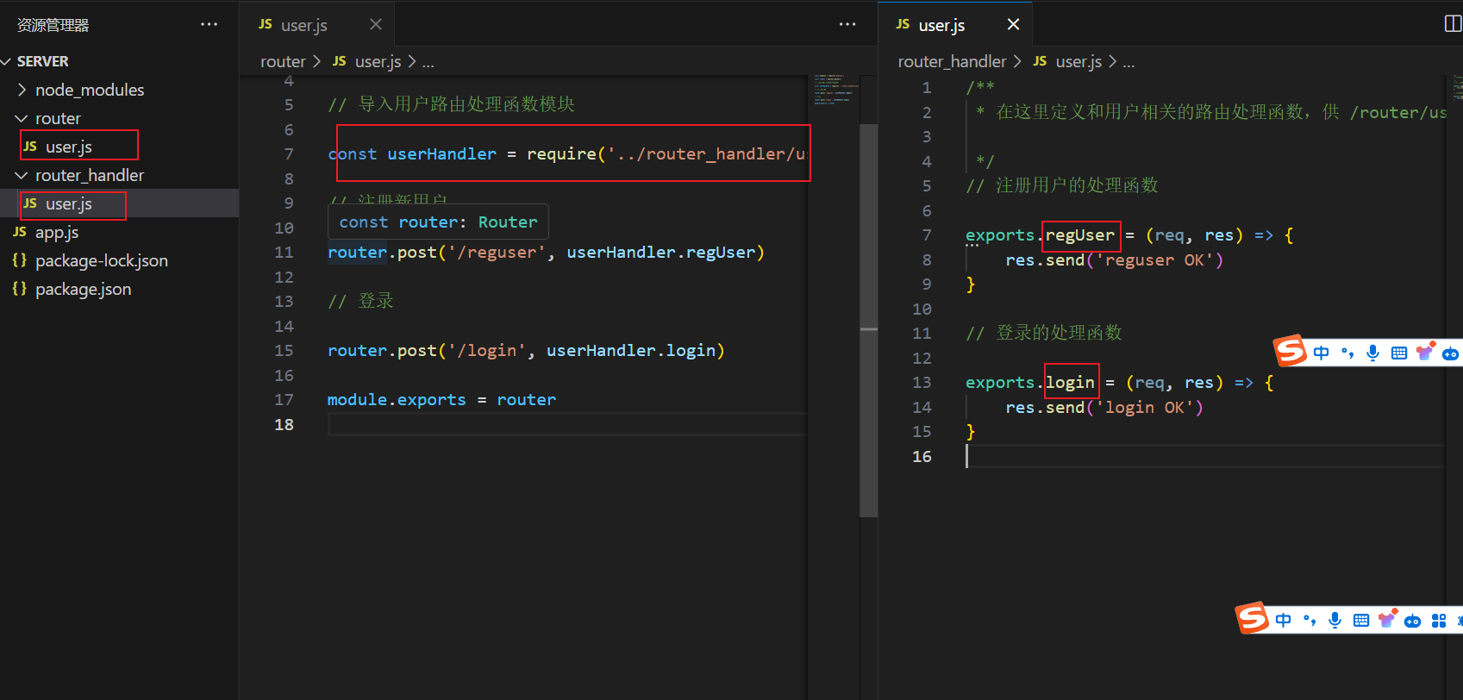Click the braces icon beside package.json
Image resolution: width=1463 pixels, height=700 pixels.
pos(20,289)
